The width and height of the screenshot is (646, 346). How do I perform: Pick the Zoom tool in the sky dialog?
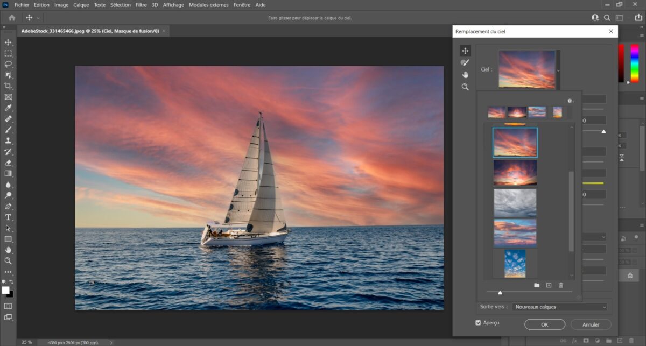pos(465,87)
